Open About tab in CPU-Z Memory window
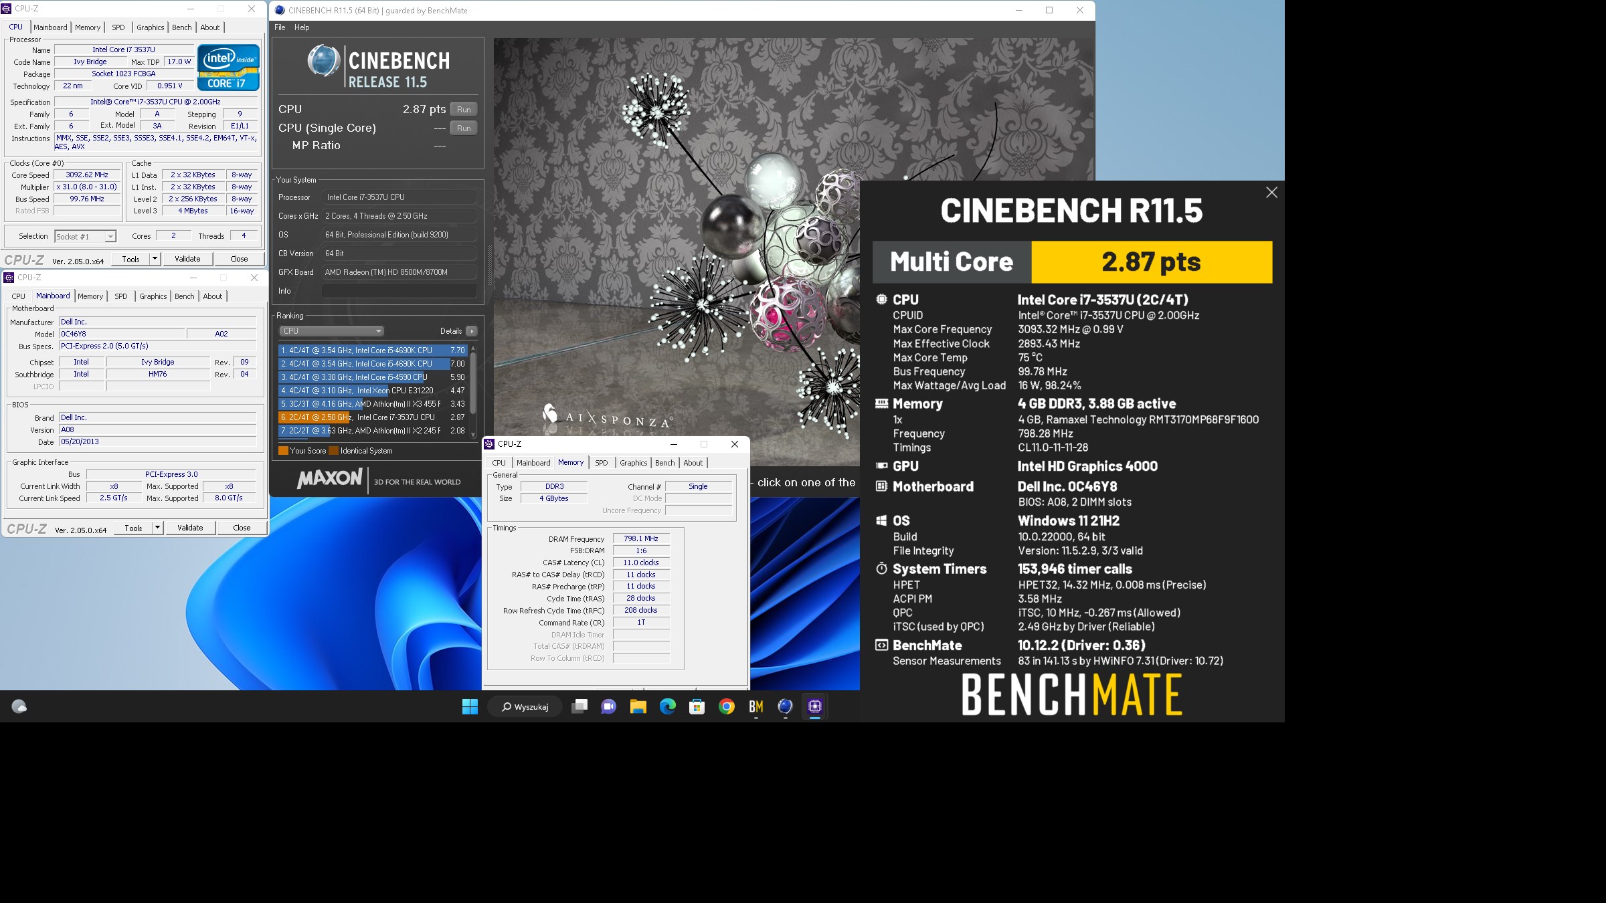 click(x=693, y=463)
